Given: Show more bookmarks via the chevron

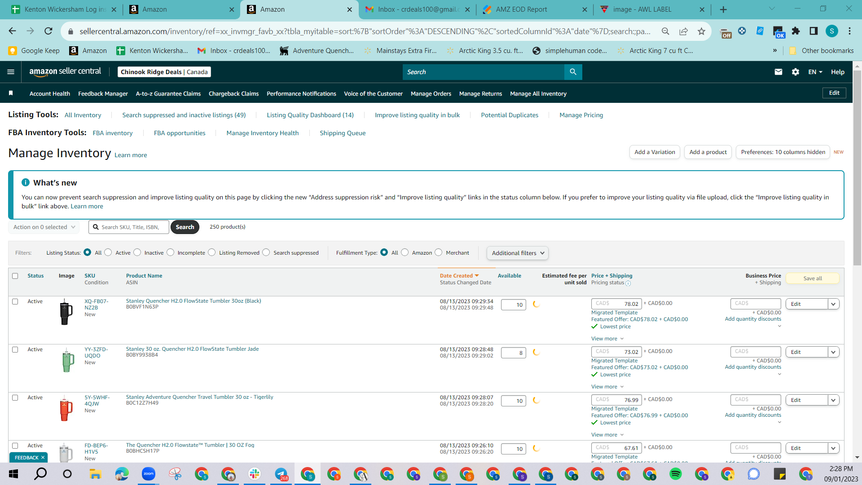Looking at the screenshot, I should pos(775,50).
